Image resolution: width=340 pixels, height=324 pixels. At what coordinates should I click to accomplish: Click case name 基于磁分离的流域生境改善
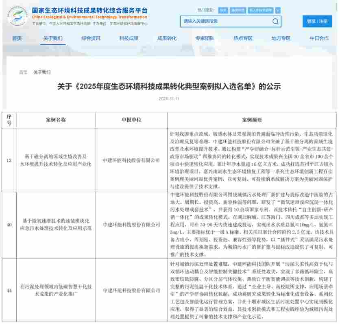click(x=56, y=160)
